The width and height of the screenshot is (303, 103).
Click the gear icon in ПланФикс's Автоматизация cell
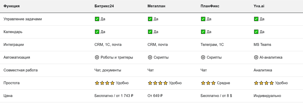203,57
